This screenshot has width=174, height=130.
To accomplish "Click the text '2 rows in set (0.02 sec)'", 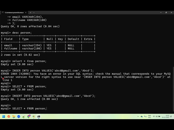I will pos(20,55).
